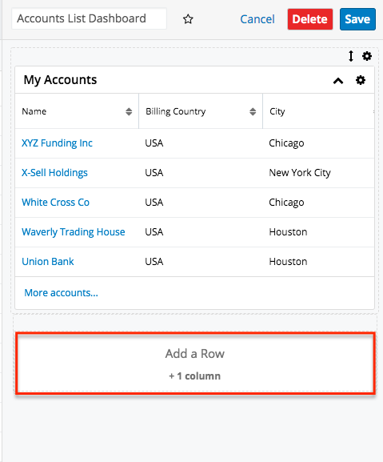Save the dashboard changes

(357, 19)
